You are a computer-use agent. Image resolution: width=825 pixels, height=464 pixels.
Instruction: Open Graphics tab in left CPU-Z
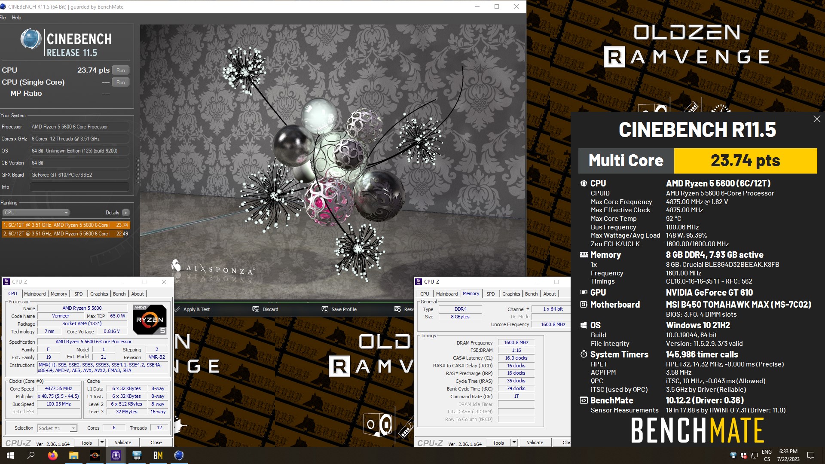pyautogui.click(x=99, y=294)
